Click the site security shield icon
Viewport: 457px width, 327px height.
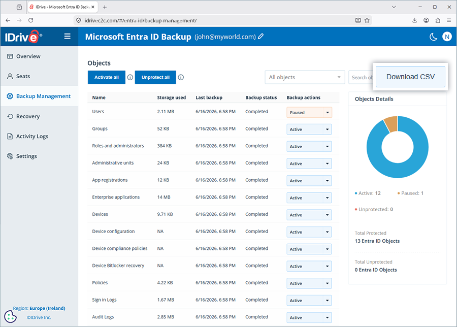click(x=78, y=20)
